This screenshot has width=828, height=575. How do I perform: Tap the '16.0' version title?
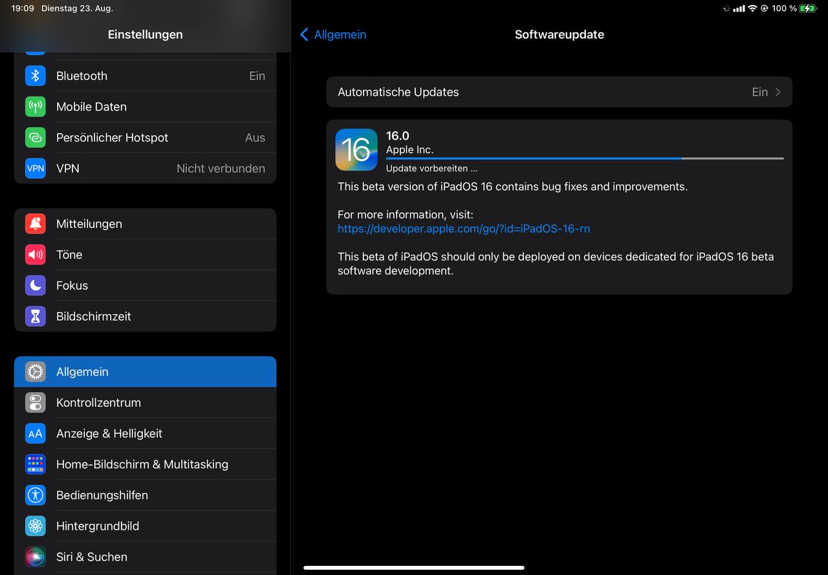398,136
